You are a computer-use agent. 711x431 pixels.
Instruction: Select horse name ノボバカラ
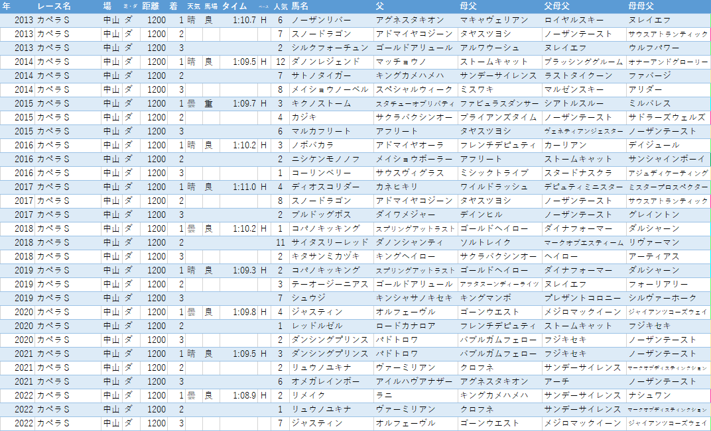click(312, 146)
